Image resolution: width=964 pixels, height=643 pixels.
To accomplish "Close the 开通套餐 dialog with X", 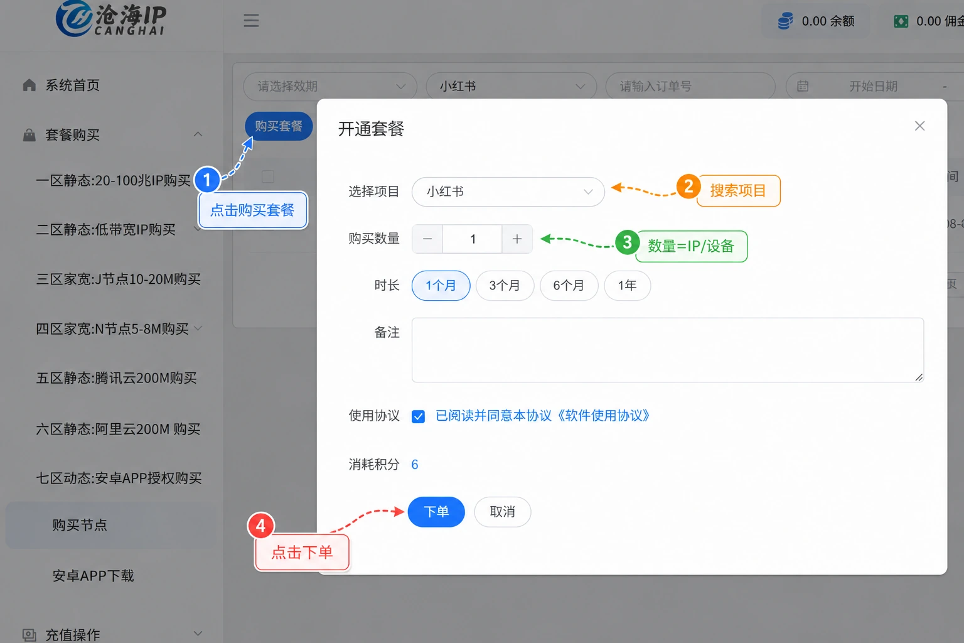I will click(919, 126).
